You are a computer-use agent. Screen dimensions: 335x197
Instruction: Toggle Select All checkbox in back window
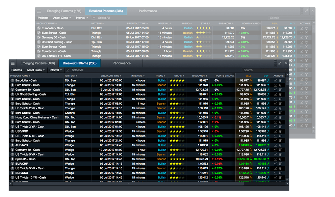pos(94,18)
